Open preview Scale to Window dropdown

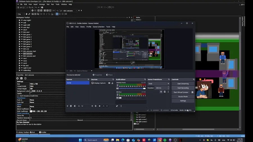(91, 71)
